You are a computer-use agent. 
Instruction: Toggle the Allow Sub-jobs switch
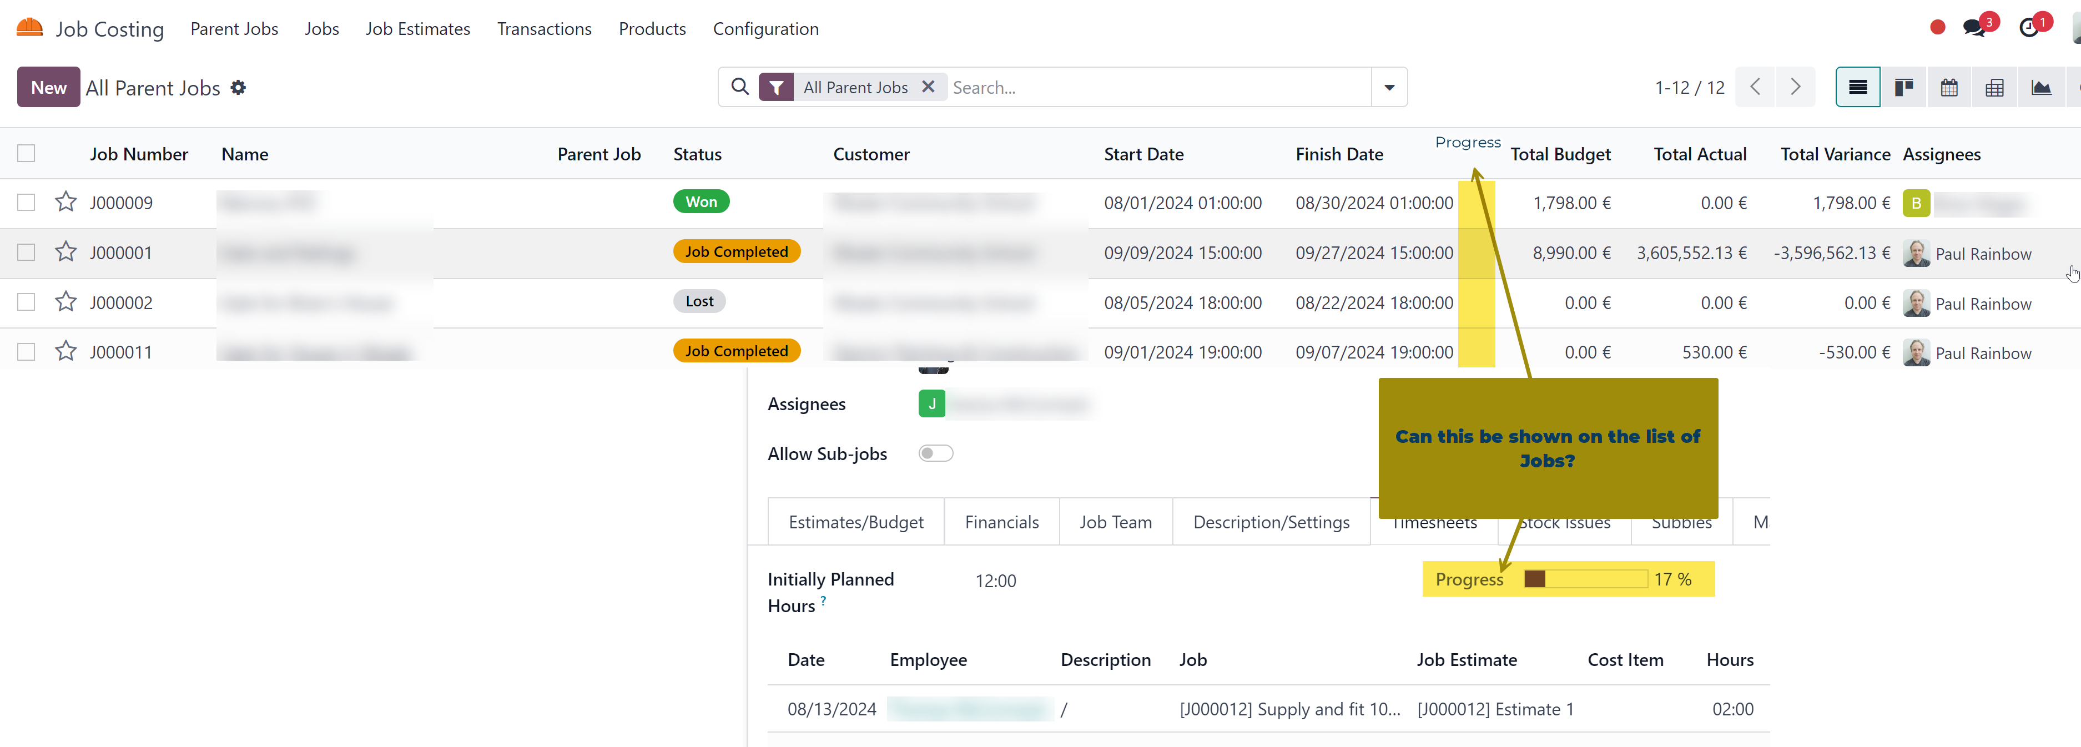pos(935,453)
